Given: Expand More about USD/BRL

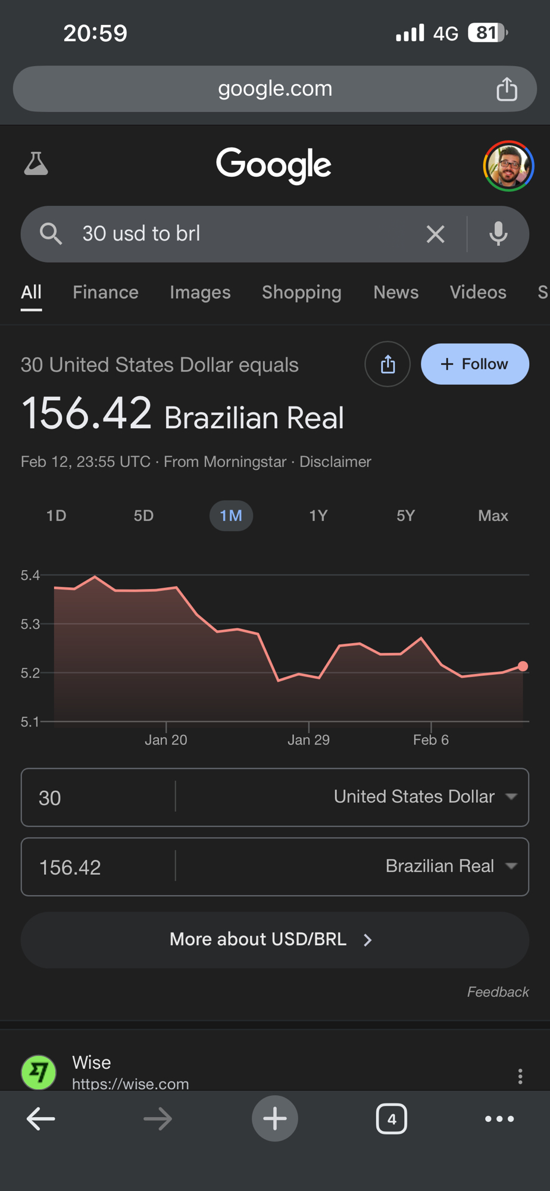Looking at the screenshot, I should 274,940.
